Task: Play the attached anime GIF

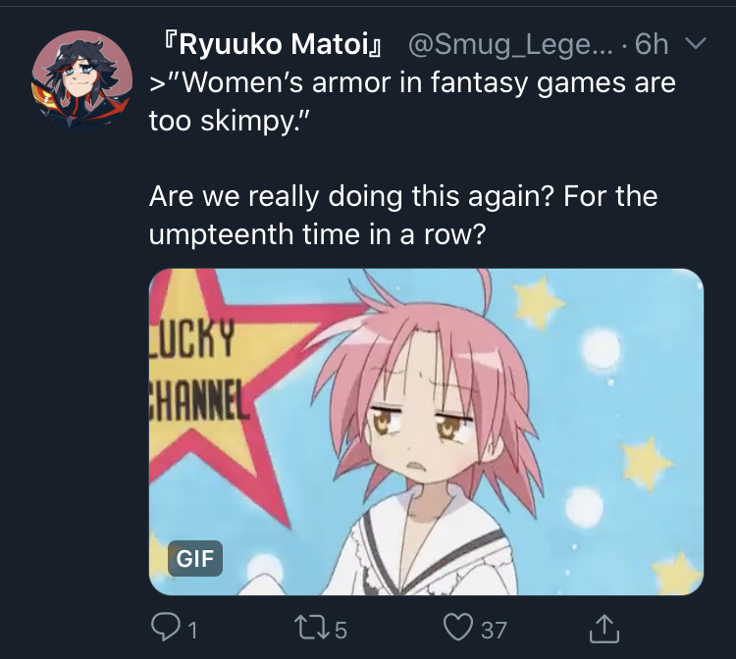Action: pos(426,431)
